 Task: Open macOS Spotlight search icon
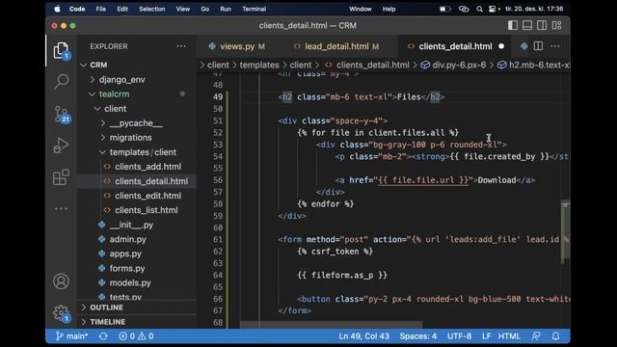click(x=479, y=9)
